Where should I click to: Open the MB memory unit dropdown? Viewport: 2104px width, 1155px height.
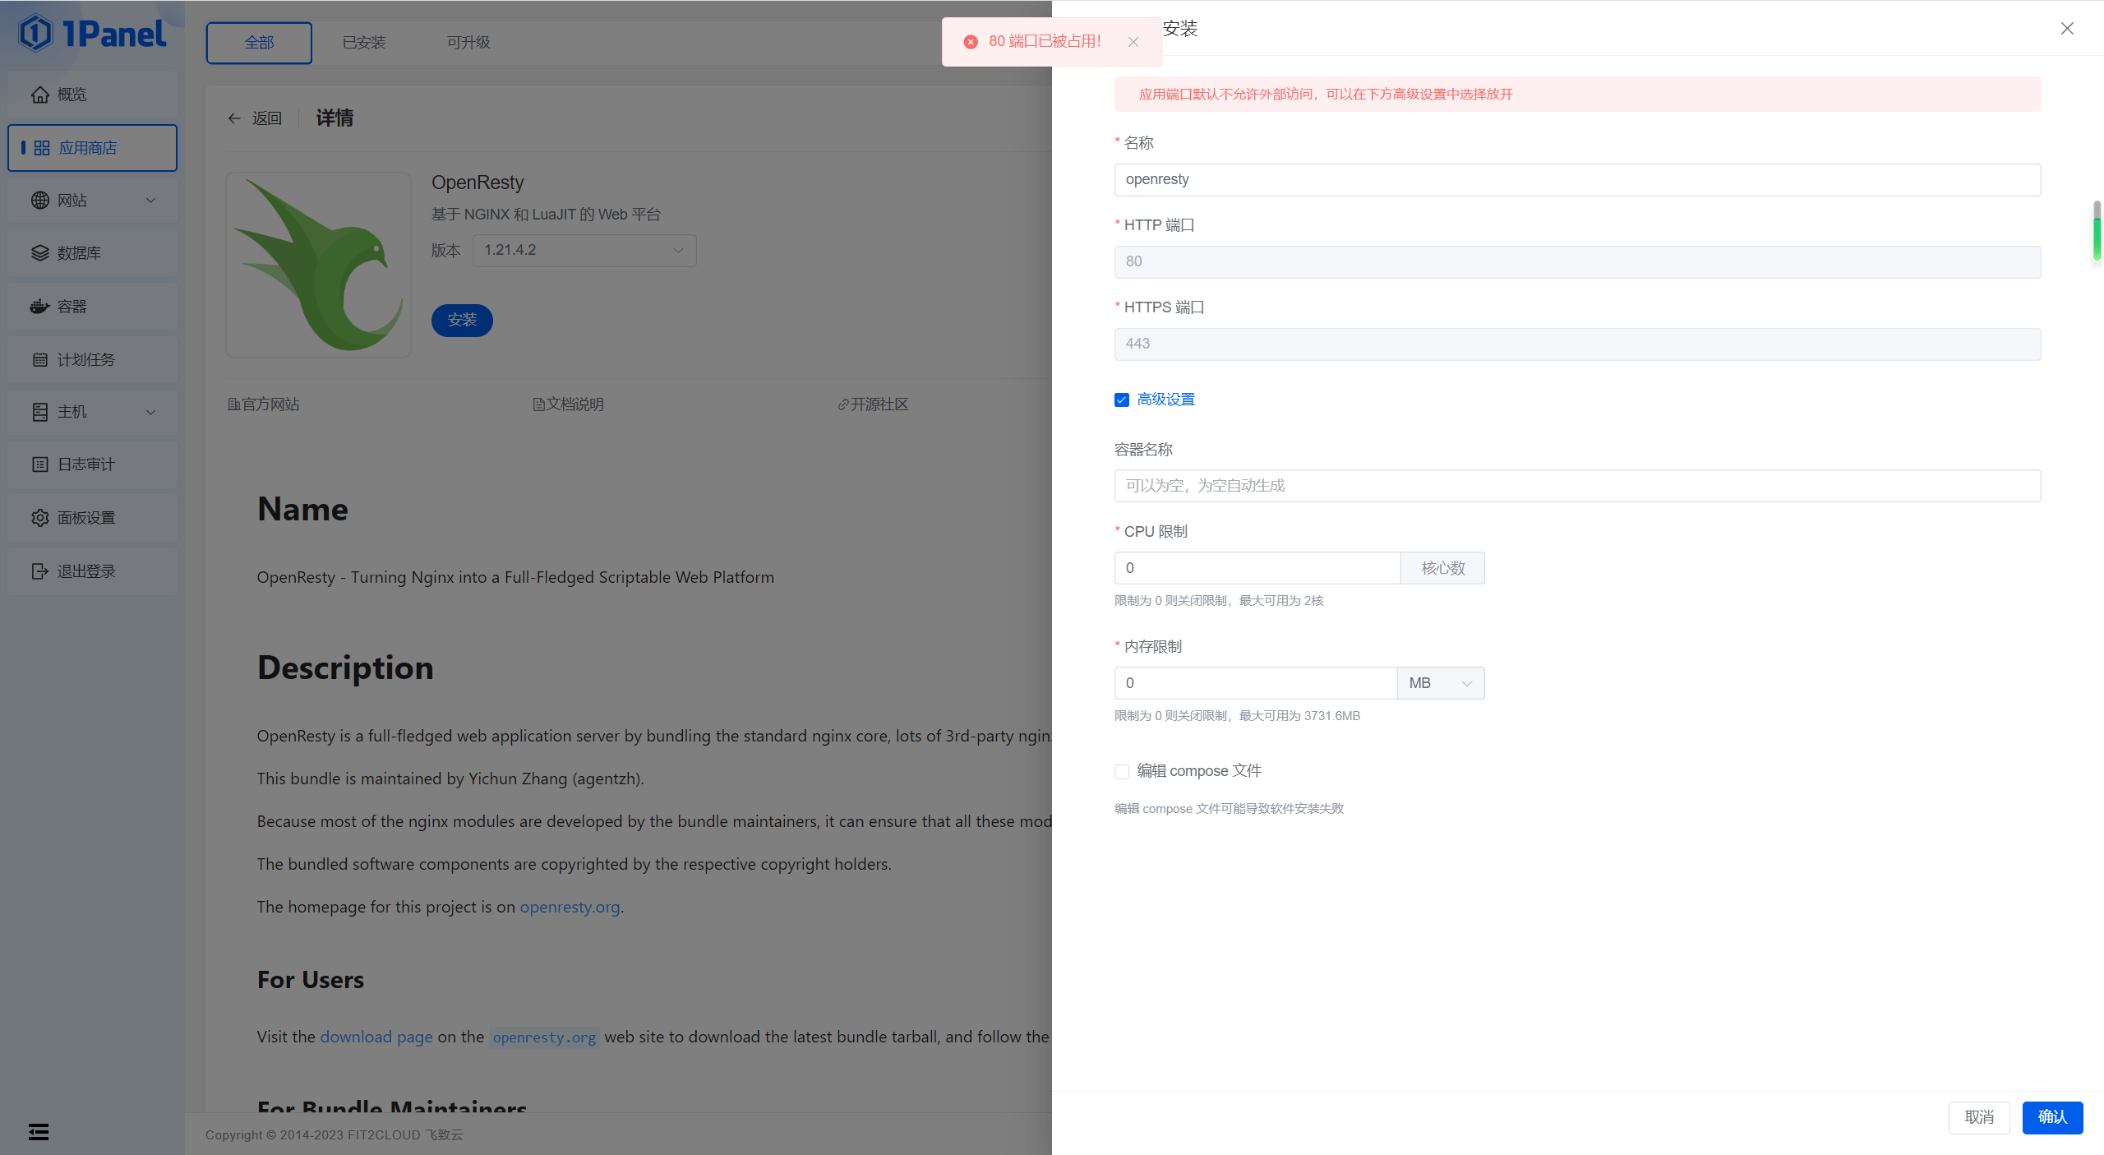[1439, 682]
